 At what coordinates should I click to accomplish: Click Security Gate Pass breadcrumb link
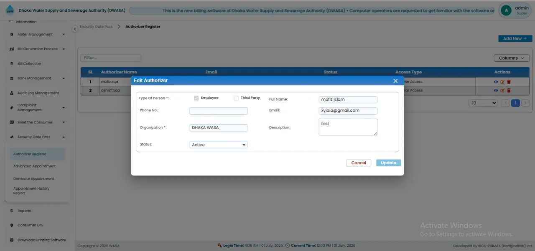[x=96, y=27]
